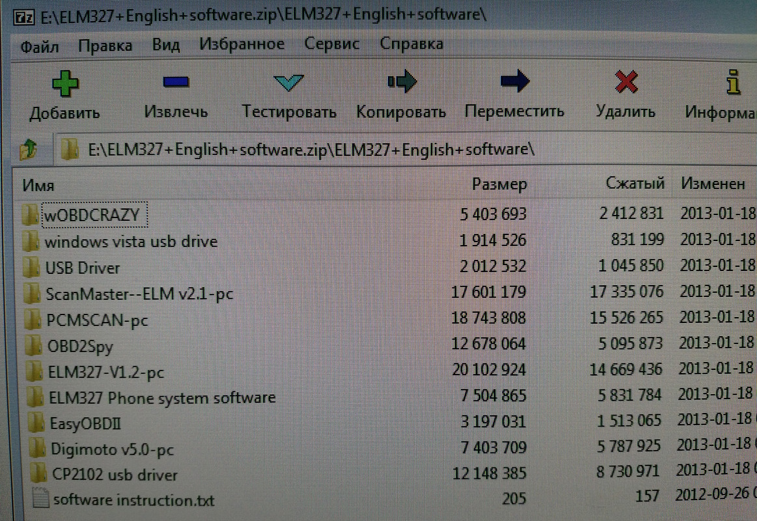Click the Информация toolbar icon
Screen dimensions: 757x521
coord(734,81)
